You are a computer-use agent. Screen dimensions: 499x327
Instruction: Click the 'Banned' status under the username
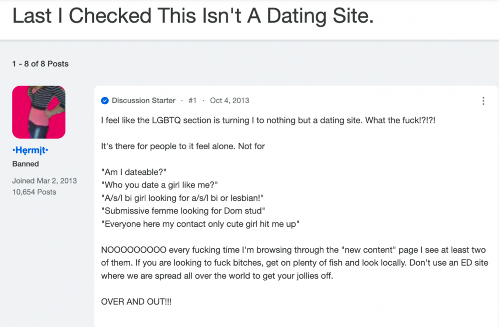coord(25,164)
